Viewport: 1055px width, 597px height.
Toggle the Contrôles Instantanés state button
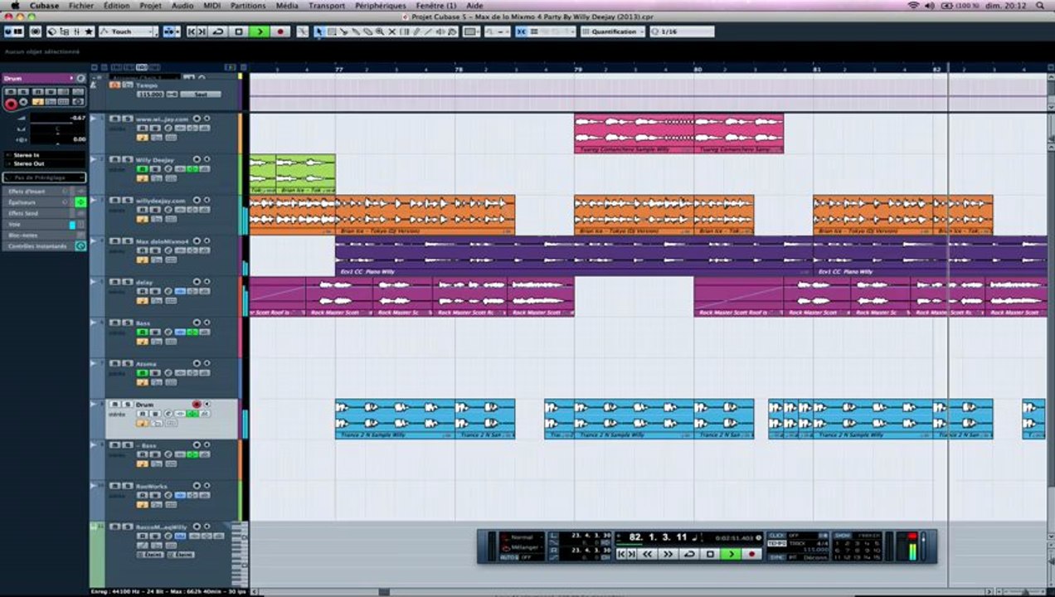click(x=80, y=246)
